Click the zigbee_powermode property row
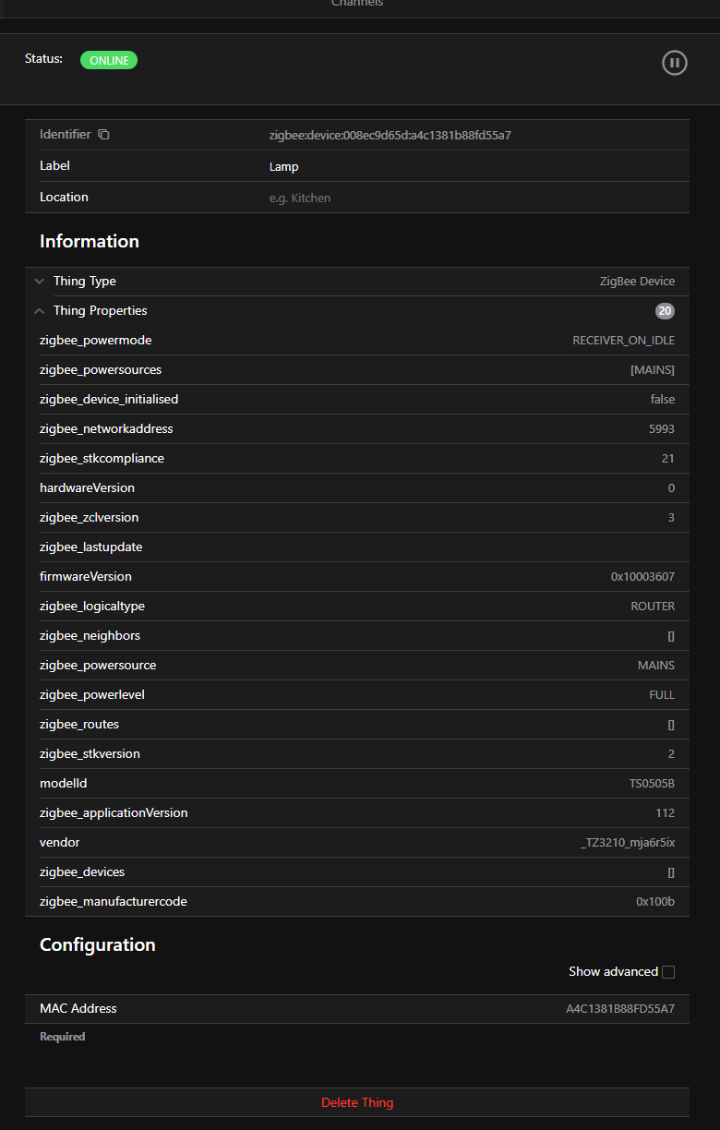Viewport: 720px width, 1130px height. coord(357,341)
